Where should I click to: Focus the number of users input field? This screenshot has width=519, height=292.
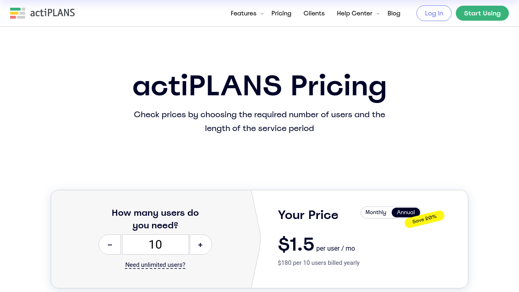coord(155,245)
